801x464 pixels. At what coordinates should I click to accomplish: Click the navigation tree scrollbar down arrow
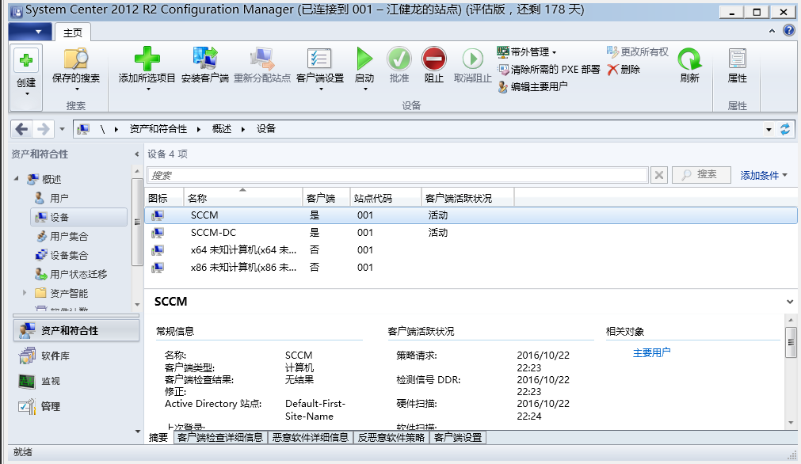coord(137,305)
